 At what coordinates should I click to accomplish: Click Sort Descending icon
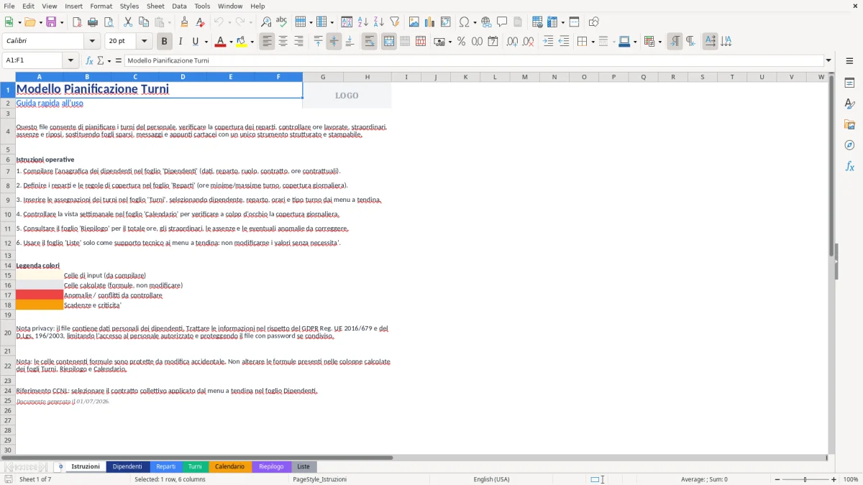click(379, 22)
